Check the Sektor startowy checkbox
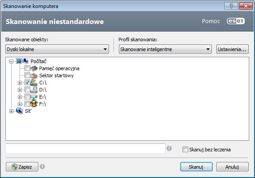This screenshot has height=178, width=255. (27, 75)
